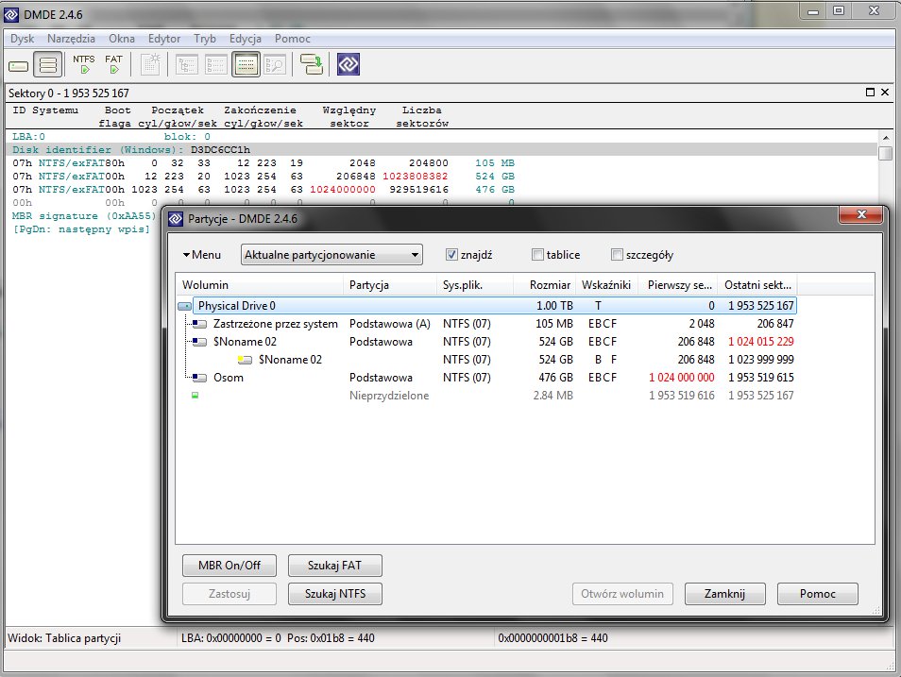Click the tree-view mode toolbar icon
The image size is (901, 677).
pyautogui.click(x=186, y=64)
